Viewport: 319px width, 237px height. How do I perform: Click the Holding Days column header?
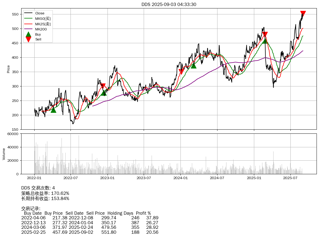pyautogui.click(x=120, y=213)
